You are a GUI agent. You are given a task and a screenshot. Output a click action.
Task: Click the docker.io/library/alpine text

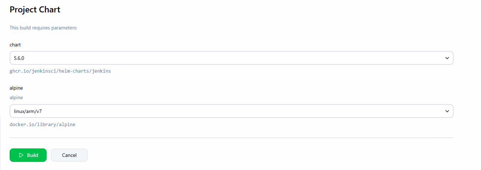point(42,125)
